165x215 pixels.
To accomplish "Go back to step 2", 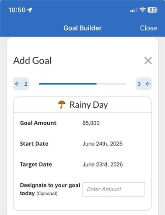I will [21, 84].
